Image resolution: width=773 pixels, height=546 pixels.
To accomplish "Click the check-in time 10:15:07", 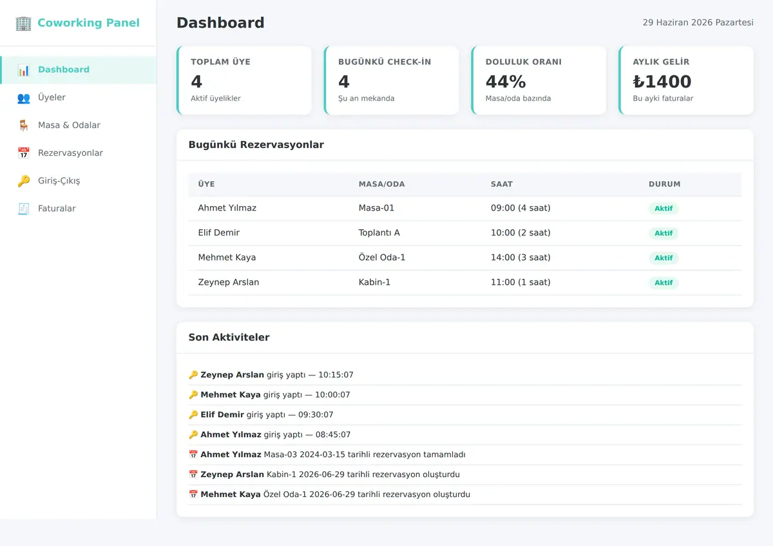I will click(336, 375).
